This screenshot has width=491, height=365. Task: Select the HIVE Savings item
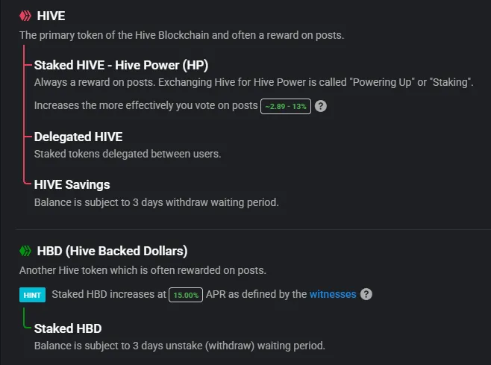click(x=72, y=184)
